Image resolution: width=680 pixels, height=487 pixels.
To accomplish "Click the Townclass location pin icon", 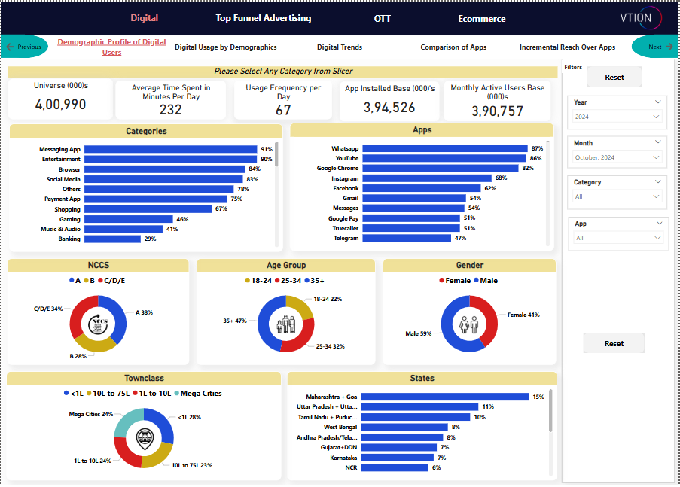I will 144,437.
